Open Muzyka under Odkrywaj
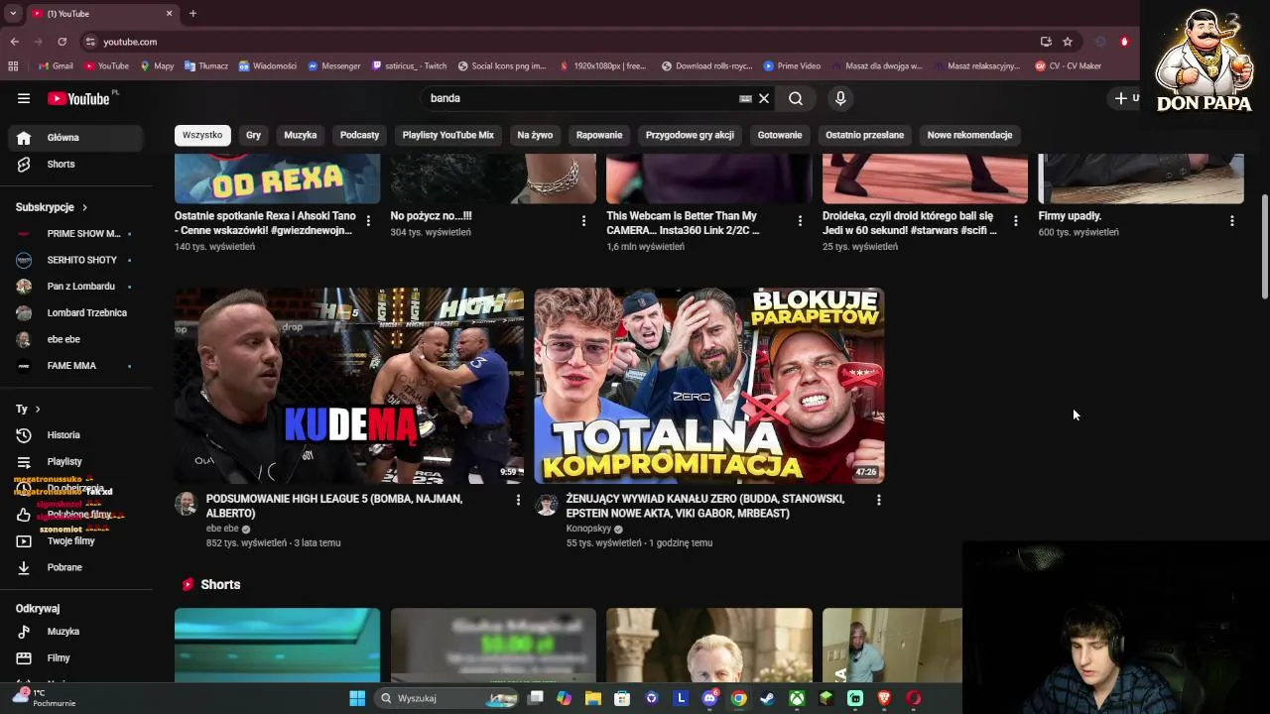The width and height of the screenshot is (1270, 714). click(x=74, y=632)
